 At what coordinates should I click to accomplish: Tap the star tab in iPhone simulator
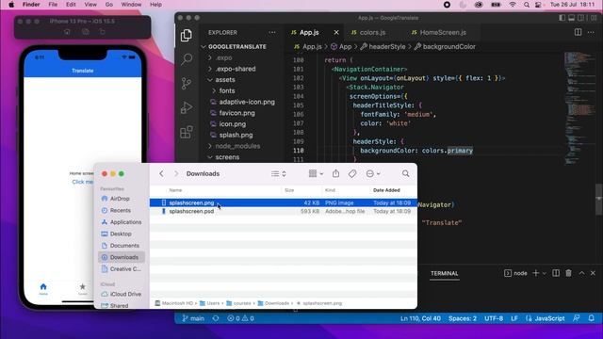[x=82, y=289]
